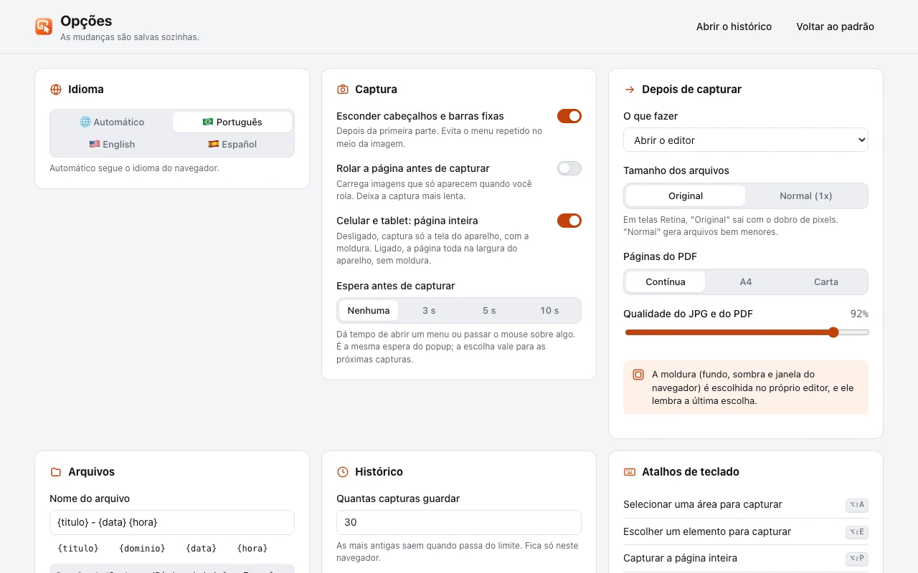This screenshot has height=573, width=918.
Task: Select Normal (1x) file size
Action: tap(806, 196)
